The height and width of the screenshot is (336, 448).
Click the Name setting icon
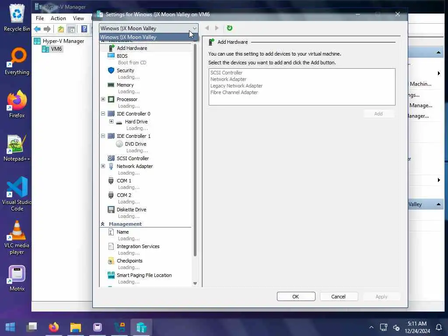click(111, 232)
